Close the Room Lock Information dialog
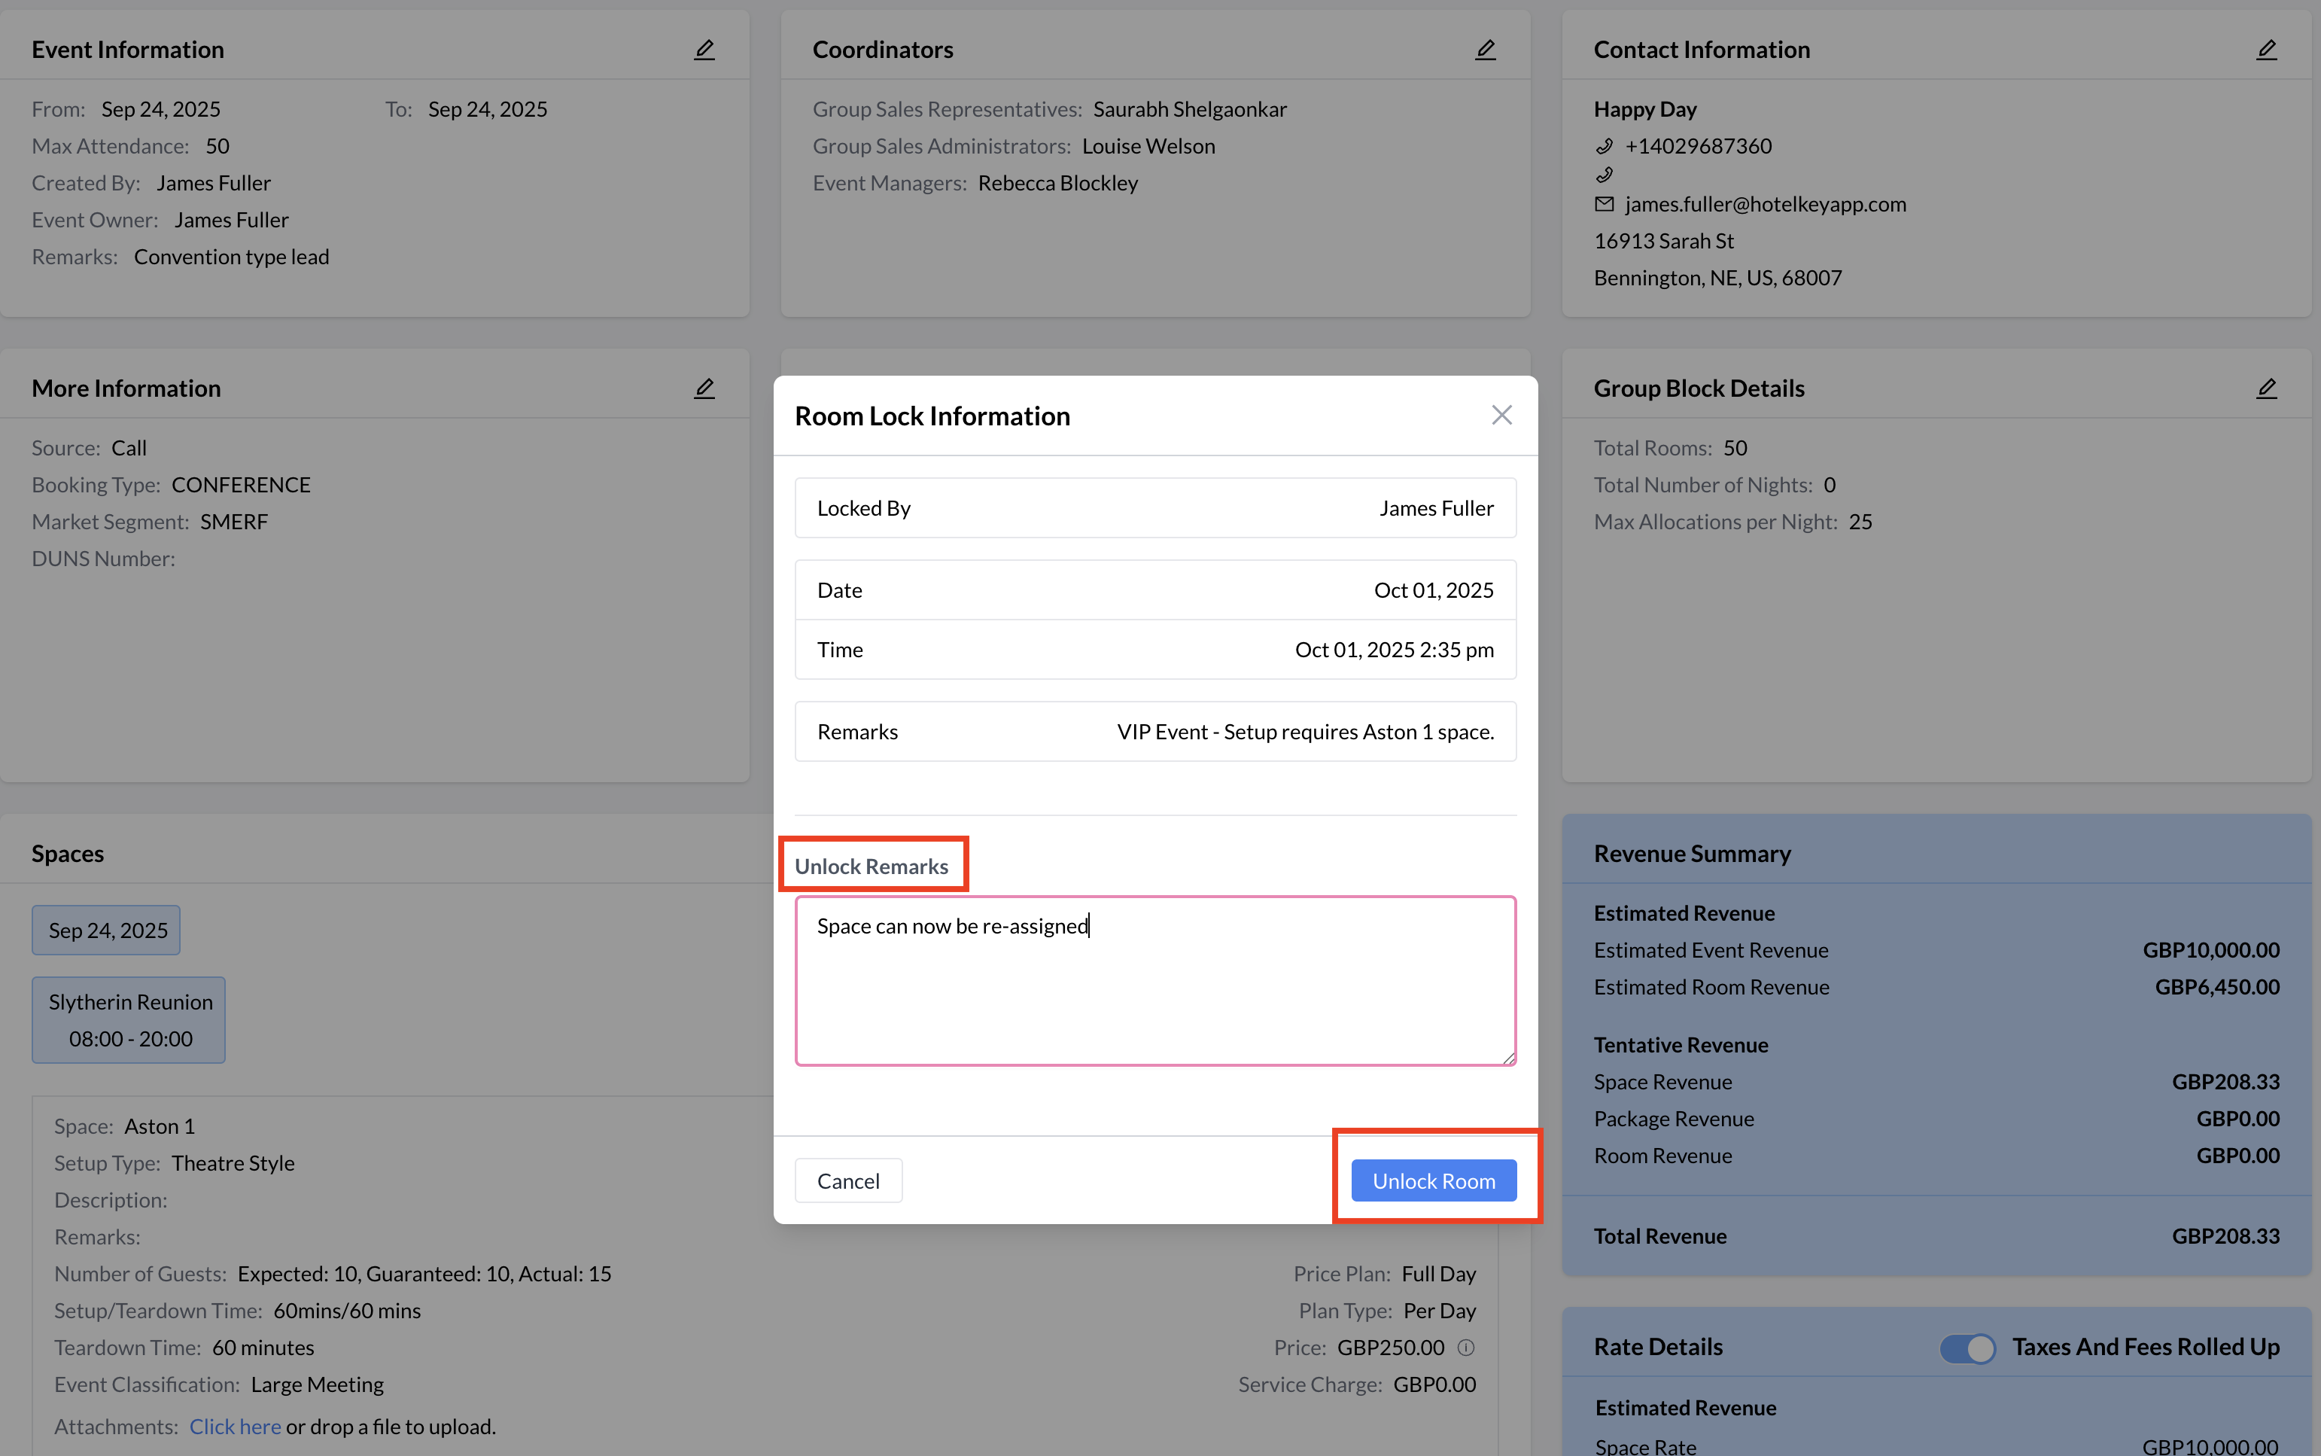 (1501, 415)
